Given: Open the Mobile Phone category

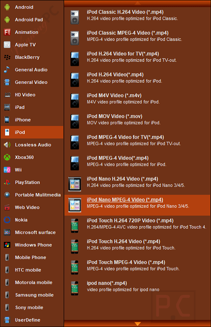Looking at the screenshot, I should point(32,257).
